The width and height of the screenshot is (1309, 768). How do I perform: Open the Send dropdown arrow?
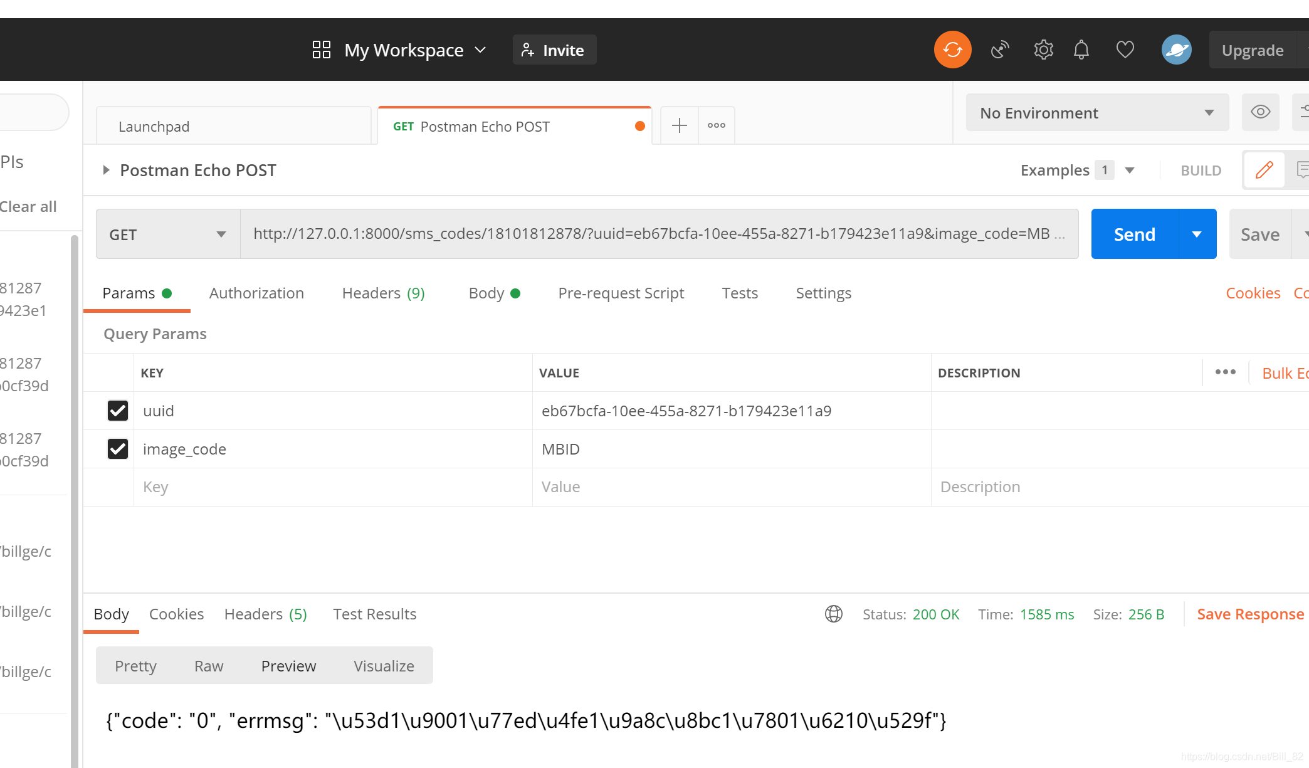(1197, 234)
